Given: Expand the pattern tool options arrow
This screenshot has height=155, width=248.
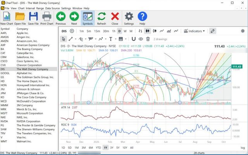Looking at the screenshot, I should (x=106, y=39).
